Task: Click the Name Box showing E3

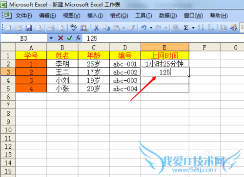Action: click(24, 38)
